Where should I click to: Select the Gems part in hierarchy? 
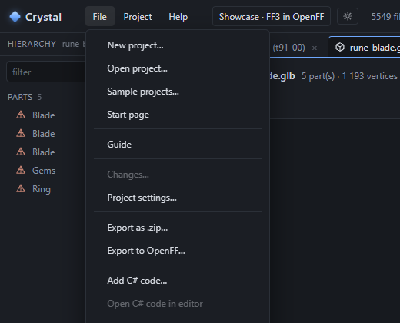pos(44,171)
